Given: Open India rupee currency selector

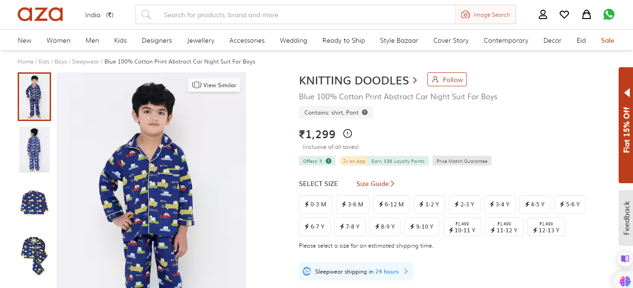Looking at the screenshot, I should pyautogui.click(x=99, y=15).
